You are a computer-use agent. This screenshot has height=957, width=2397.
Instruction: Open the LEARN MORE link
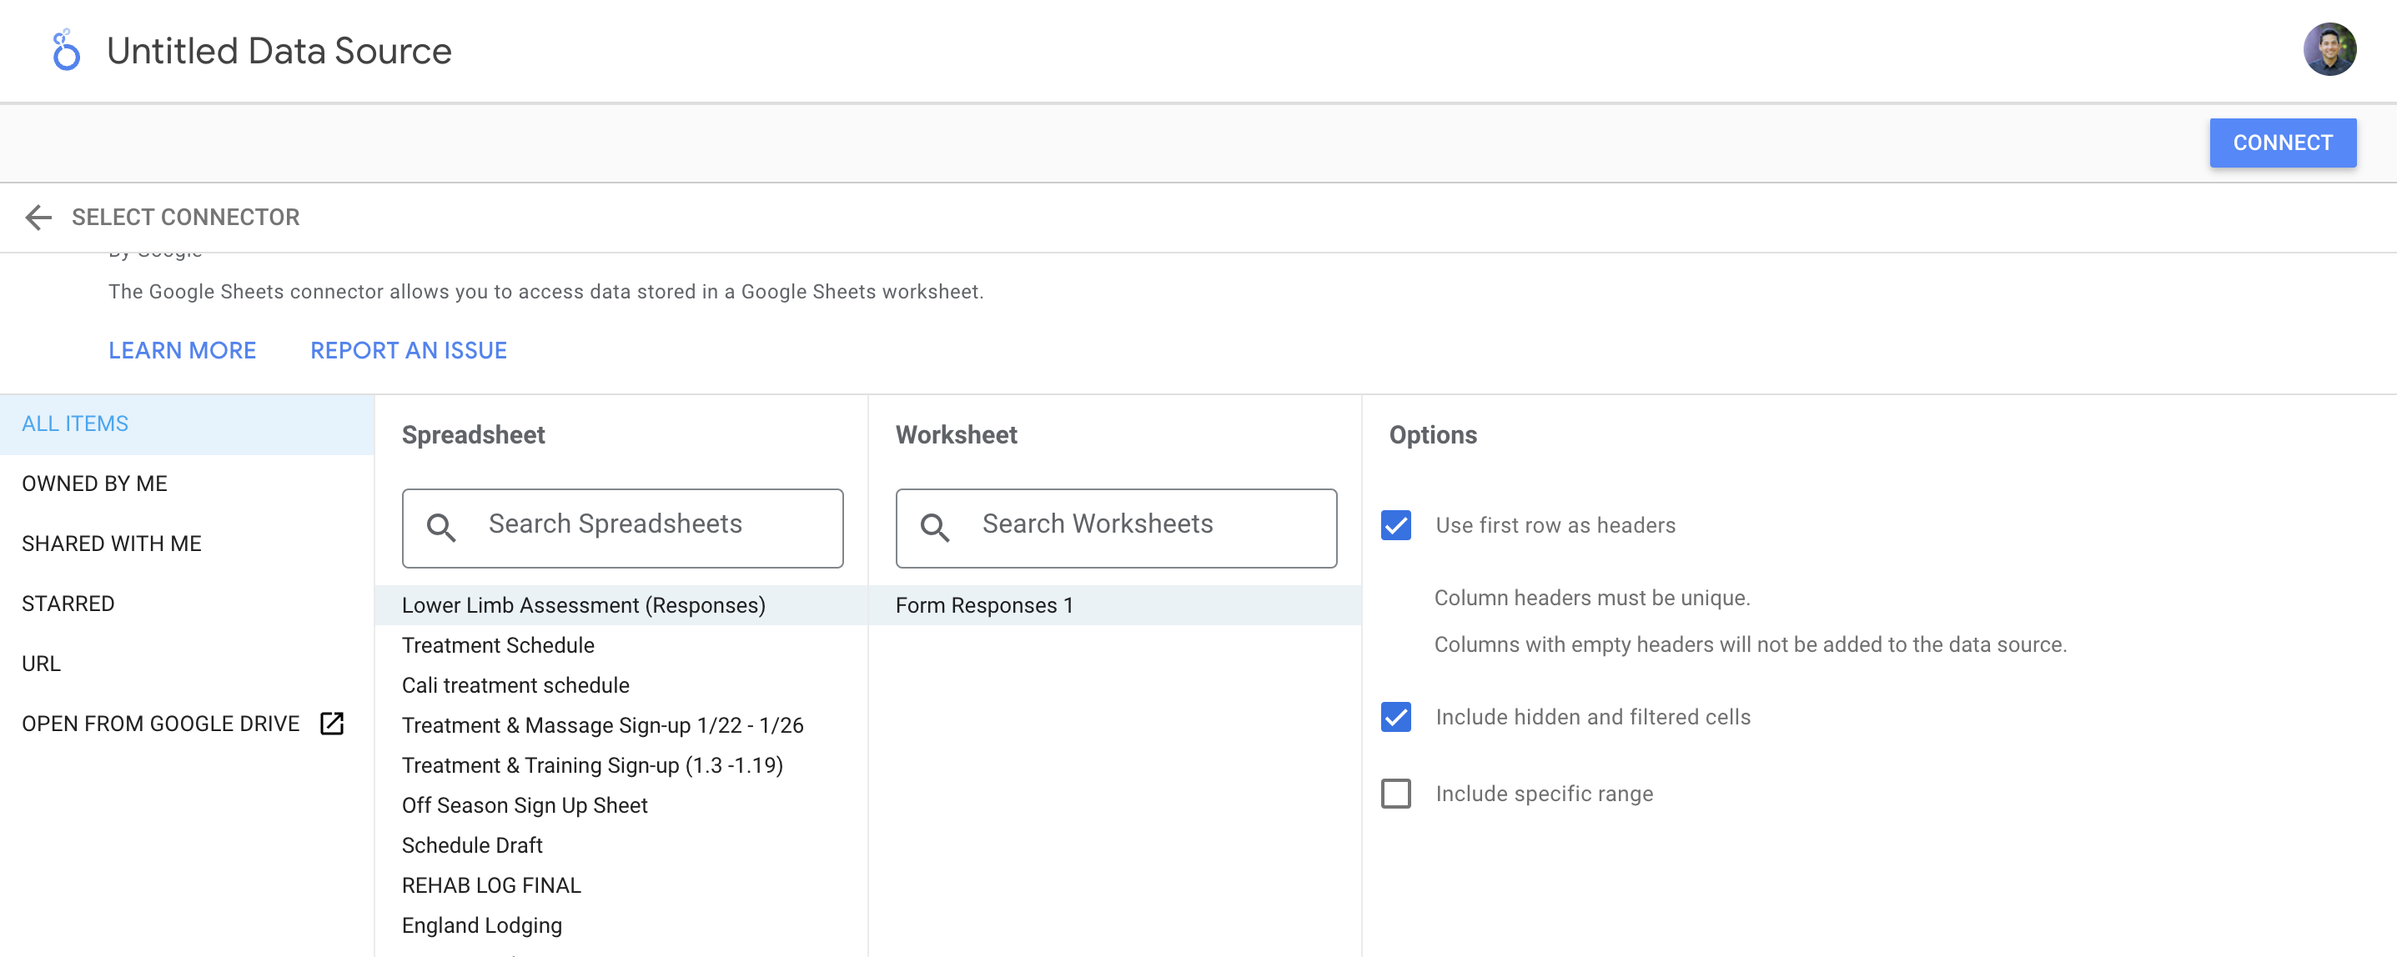point(183,351)
